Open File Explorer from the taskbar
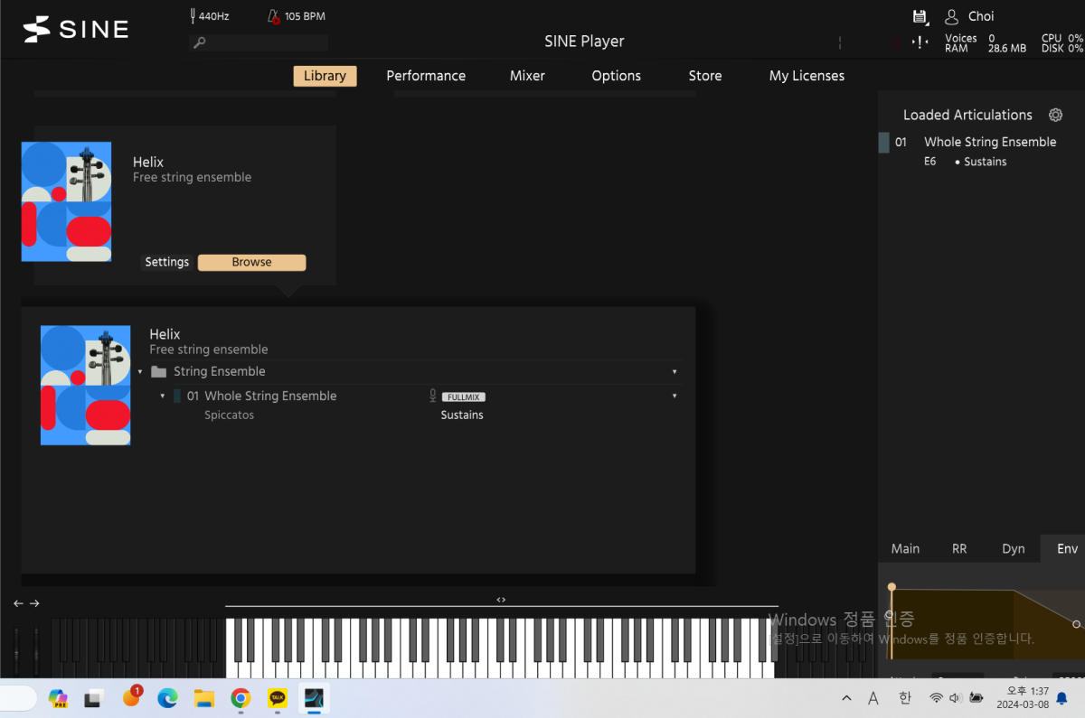 pos(203,698)
